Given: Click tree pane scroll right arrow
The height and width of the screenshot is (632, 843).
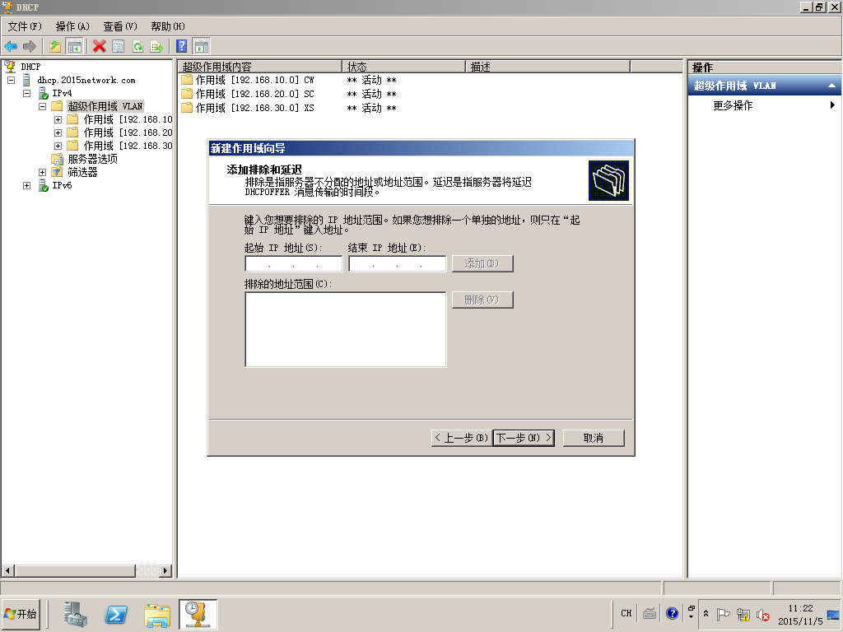Looking at the screenshot, I should (x=165, y=571).
